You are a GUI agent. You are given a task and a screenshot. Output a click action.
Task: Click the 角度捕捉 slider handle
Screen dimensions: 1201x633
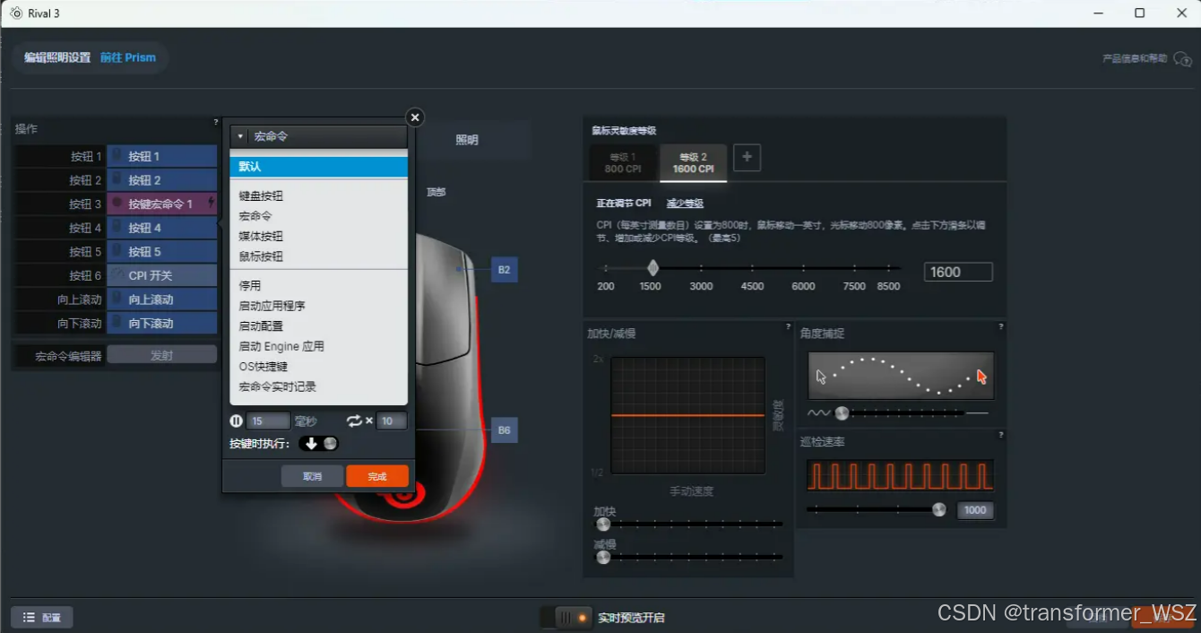tap(842, 413)
